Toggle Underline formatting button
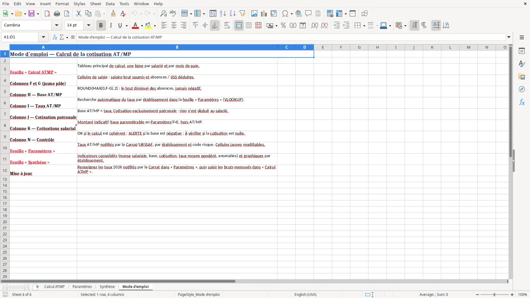The image size is (530, 298). pos(120,26)
